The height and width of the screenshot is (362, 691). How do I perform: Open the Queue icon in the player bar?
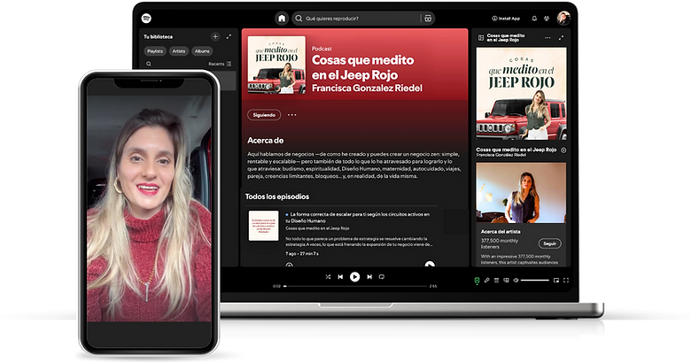496,280
